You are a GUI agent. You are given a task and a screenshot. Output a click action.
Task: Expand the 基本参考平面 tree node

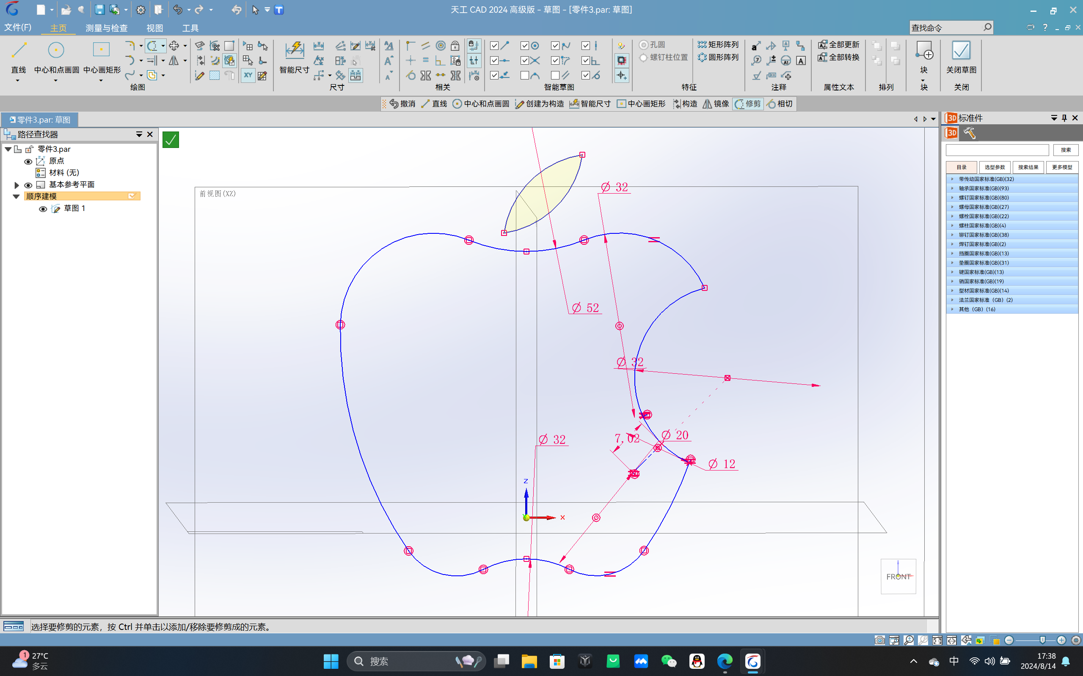point(17,185)
